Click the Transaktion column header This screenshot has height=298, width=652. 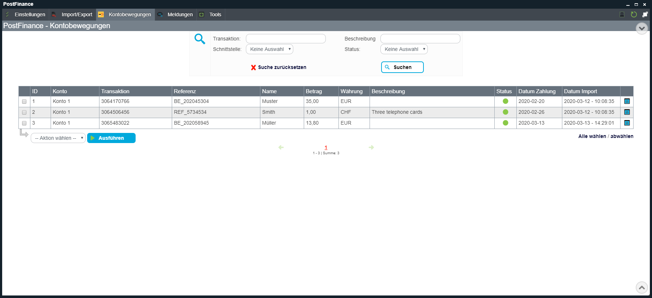tap(135, 91)
